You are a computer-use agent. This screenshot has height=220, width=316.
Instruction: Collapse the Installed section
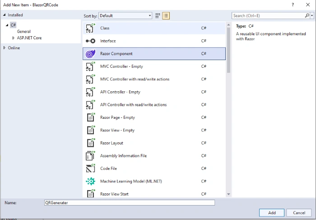(x=5, y=15)
